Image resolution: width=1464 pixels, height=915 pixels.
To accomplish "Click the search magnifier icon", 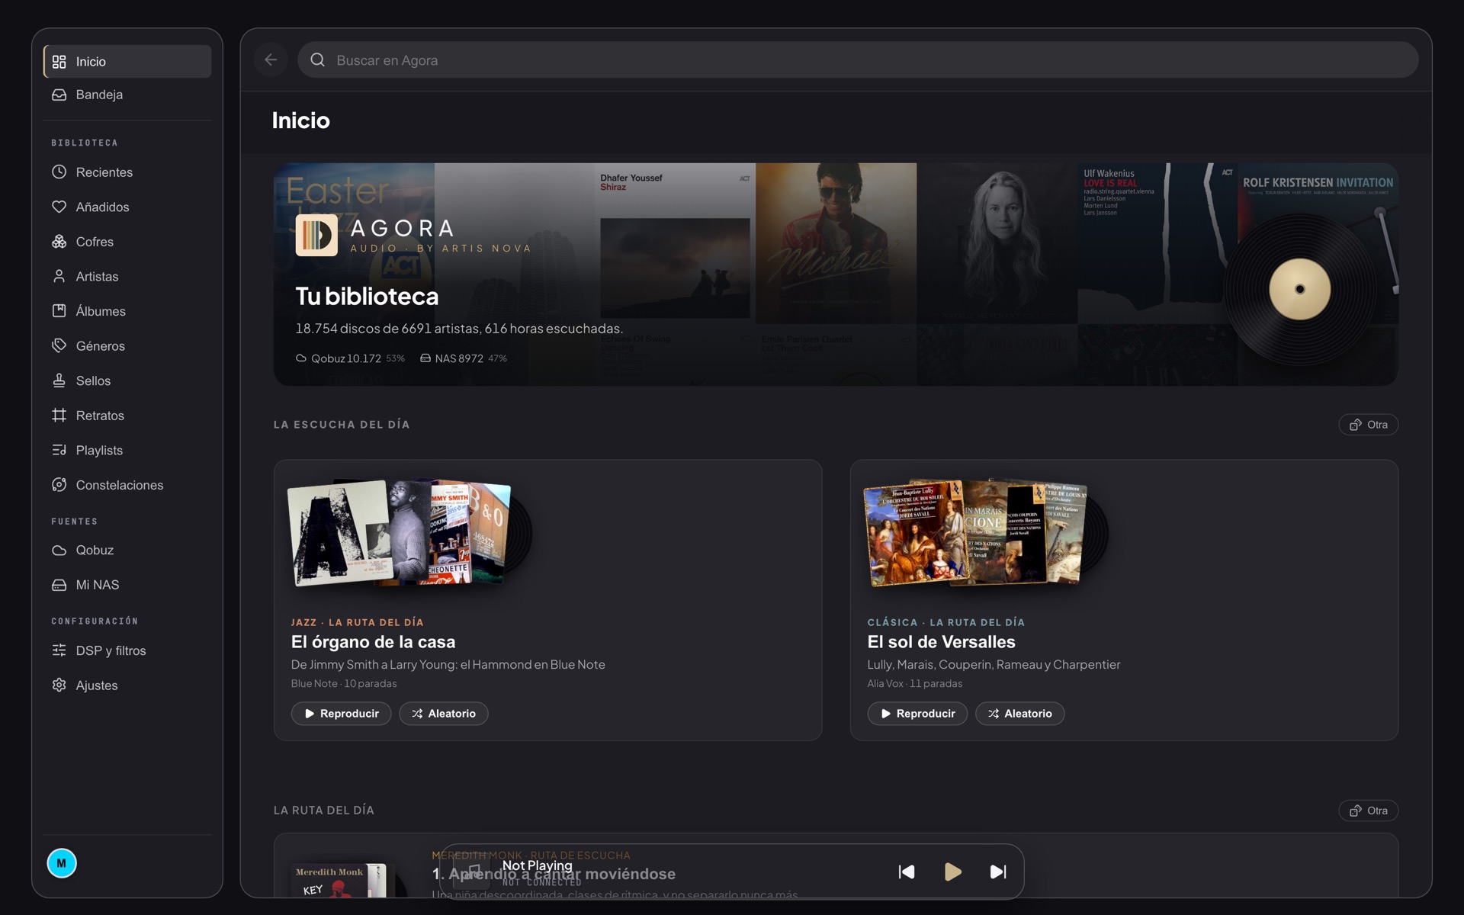I will (x=318, y=59).
